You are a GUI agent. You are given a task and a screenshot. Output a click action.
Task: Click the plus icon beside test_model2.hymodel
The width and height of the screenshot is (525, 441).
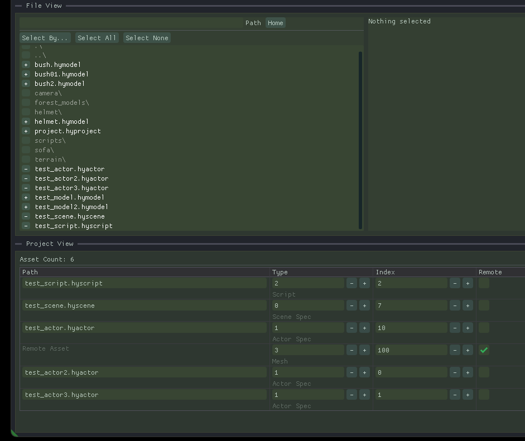click(26, 207)
